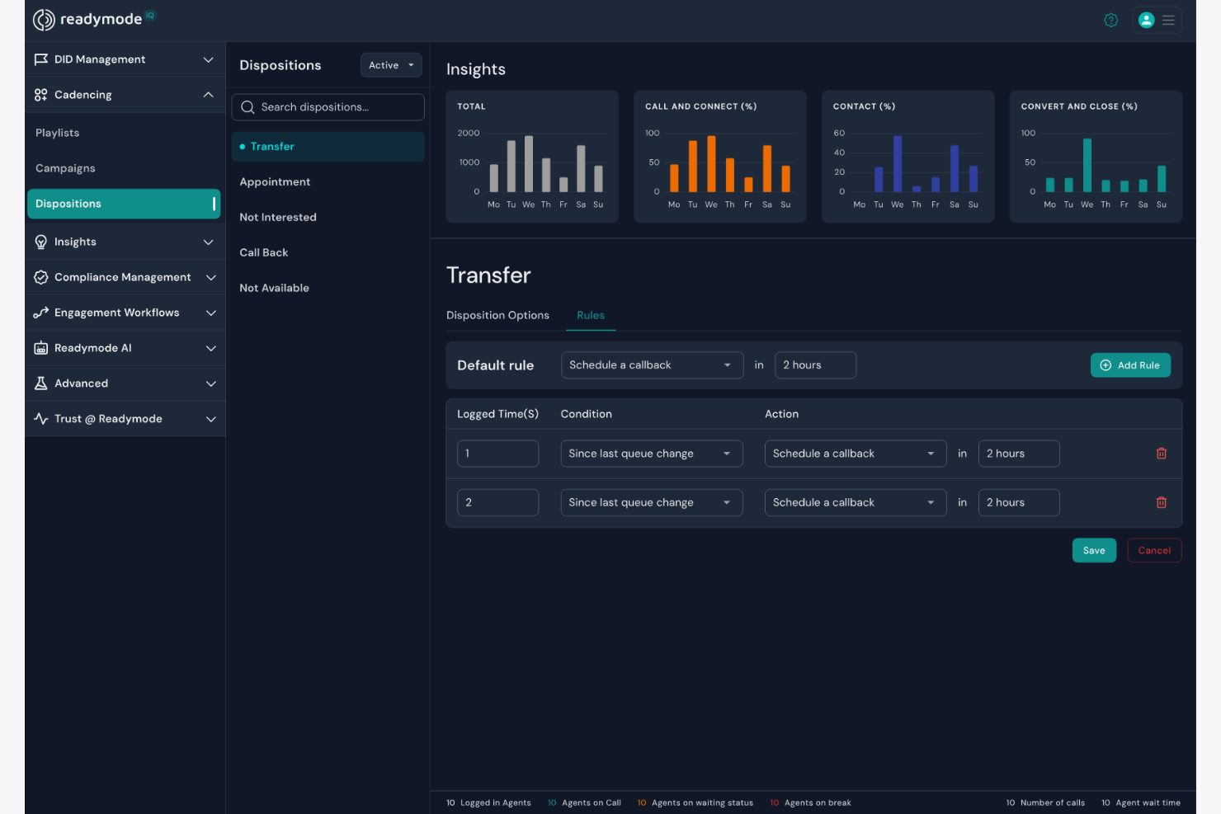Image resolution: width=1221 pixels, height=814 pixels.
Task: Click the Trust @ Readymode pulse icon
Action: tap(40, 419)
